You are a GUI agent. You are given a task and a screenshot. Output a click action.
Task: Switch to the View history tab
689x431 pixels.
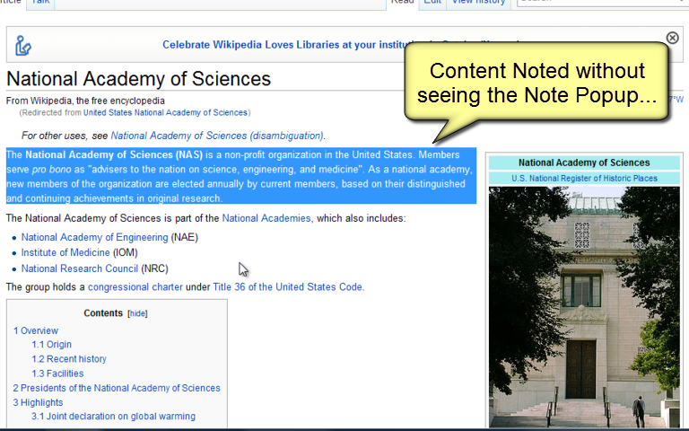(478, 2)
